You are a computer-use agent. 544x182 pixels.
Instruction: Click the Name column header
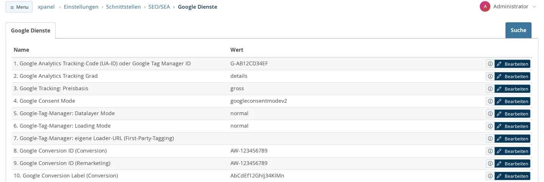(21, 49)
